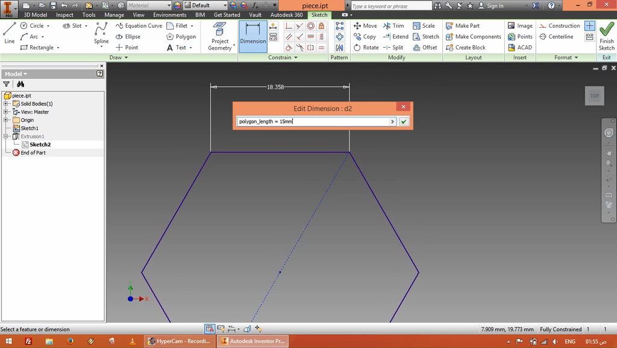Select the Rotate tool

click(x=366, y=47)
